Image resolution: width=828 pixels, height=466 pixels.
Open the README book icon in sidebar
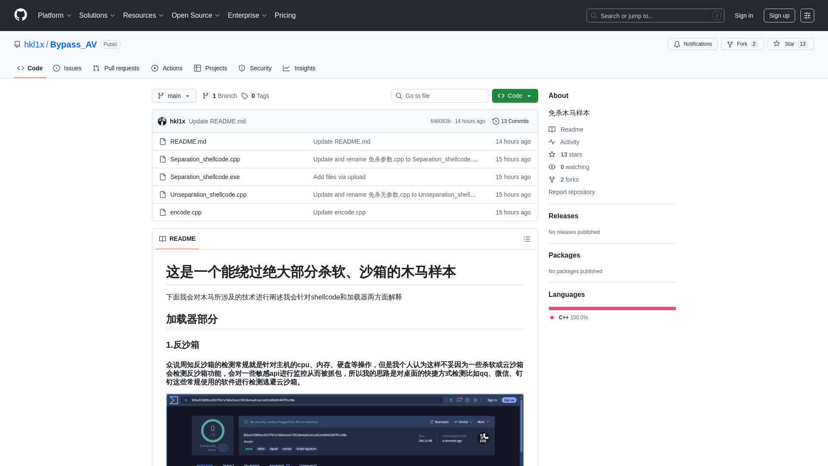552,129
